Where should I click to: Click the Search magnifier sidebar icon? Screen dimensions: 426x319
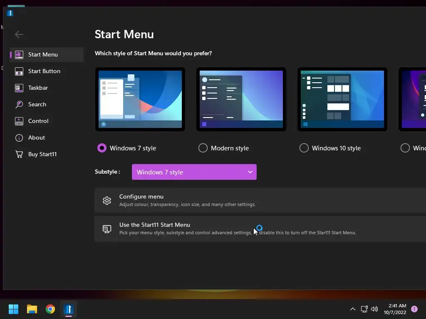coord(19,104)
